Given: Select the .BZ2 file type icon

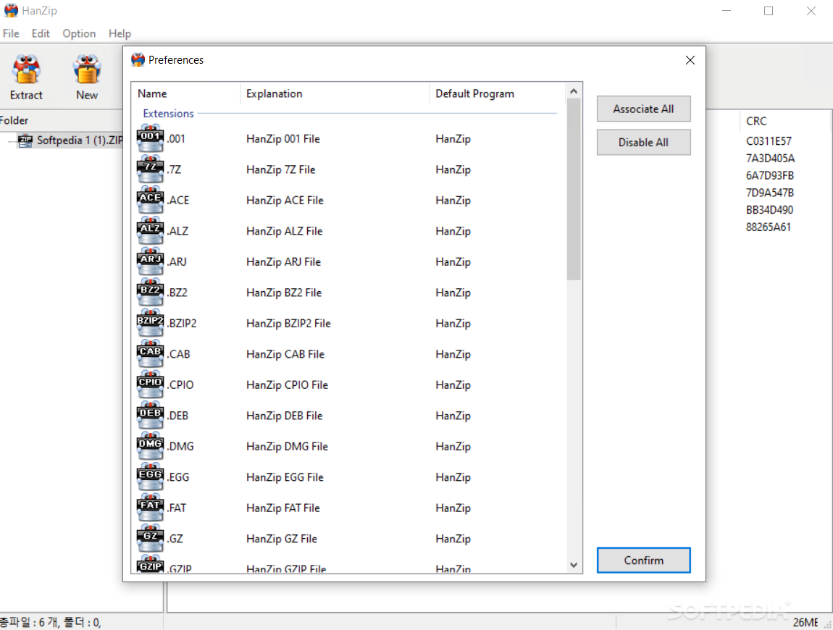Looking at the screenshot, I should tap(151, 293).
